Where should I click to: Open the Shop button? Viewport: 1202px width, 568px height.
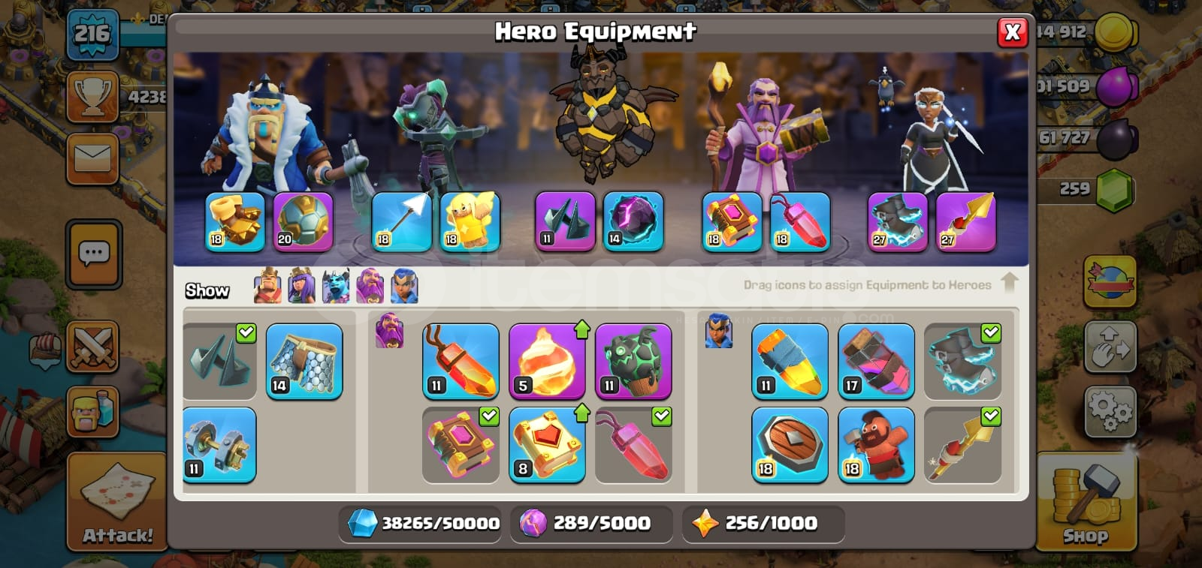coord(1086,501)
